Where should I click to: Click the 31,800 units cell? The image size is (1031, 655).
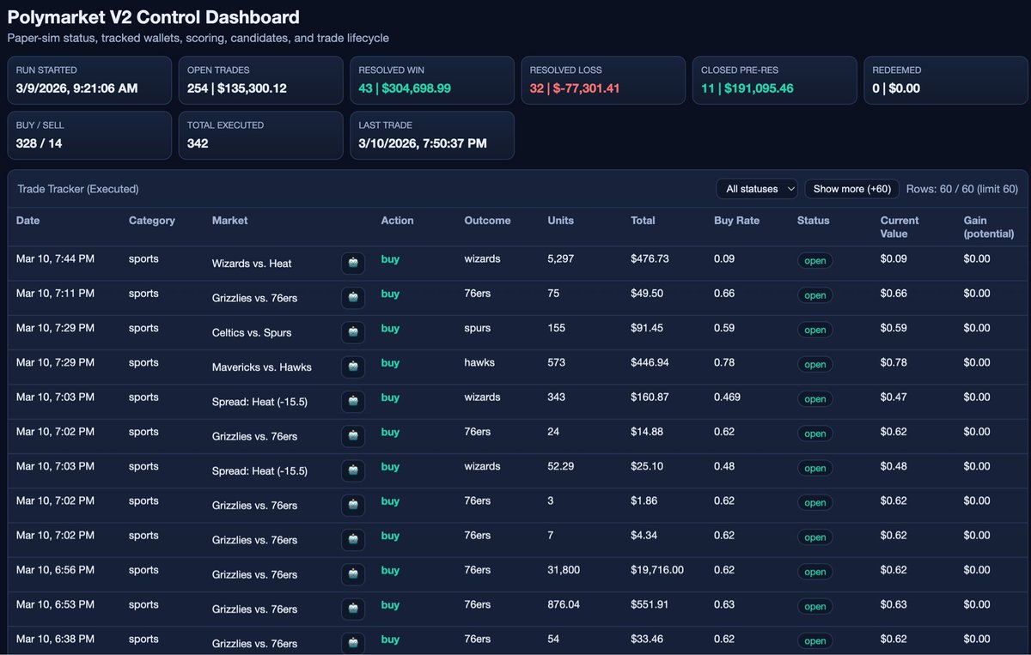(x=564, y=570)
